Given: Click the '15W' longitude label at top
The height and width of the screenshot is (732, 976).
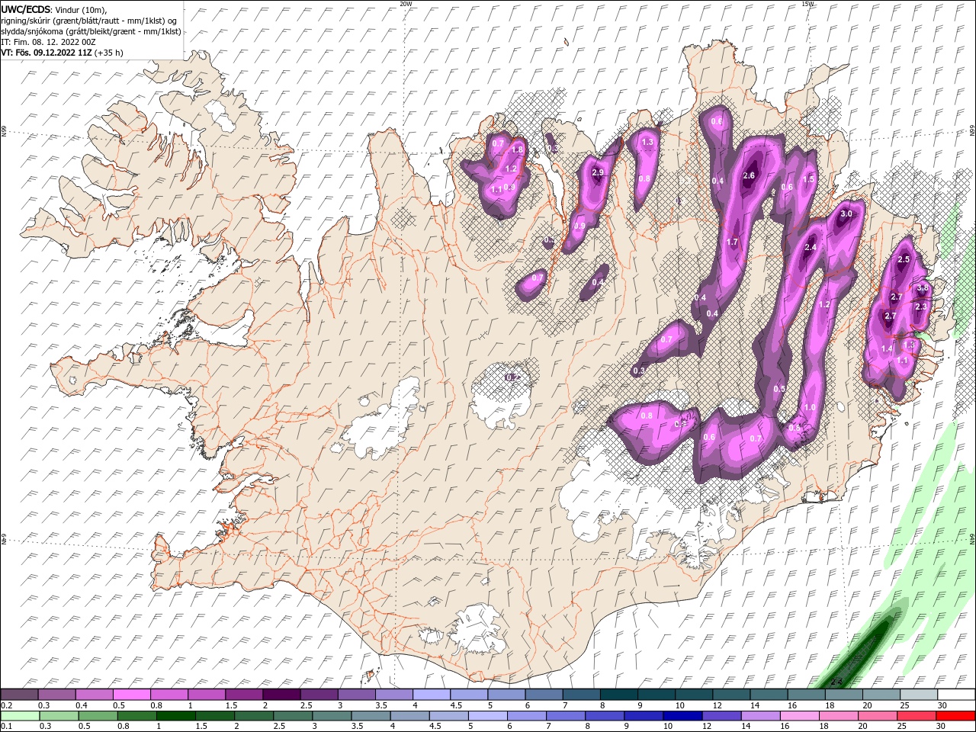Looking at the screenshot, I should point(807,4).
